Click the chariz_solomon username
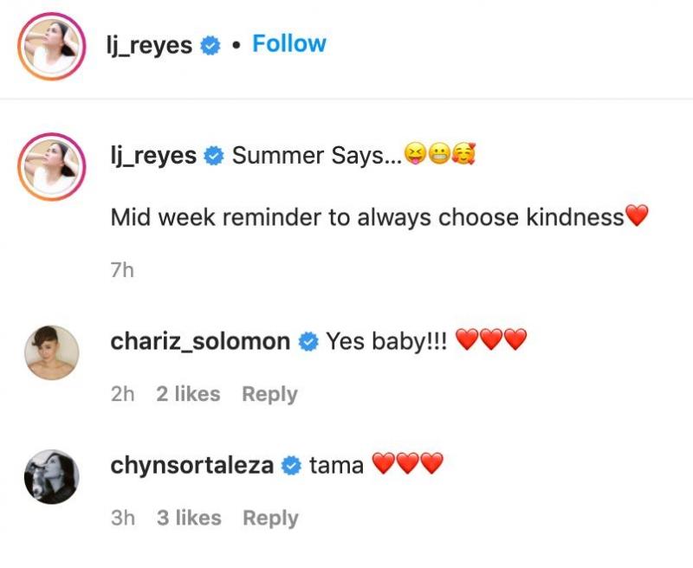Image resolution: width=693 pixels, height=568 pixels. coord(200,342)
